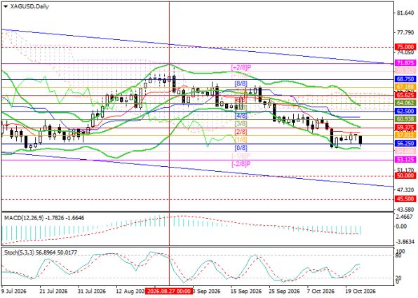
Task: Click the 19 Oct 2026 date label
Action: point(360,291)
